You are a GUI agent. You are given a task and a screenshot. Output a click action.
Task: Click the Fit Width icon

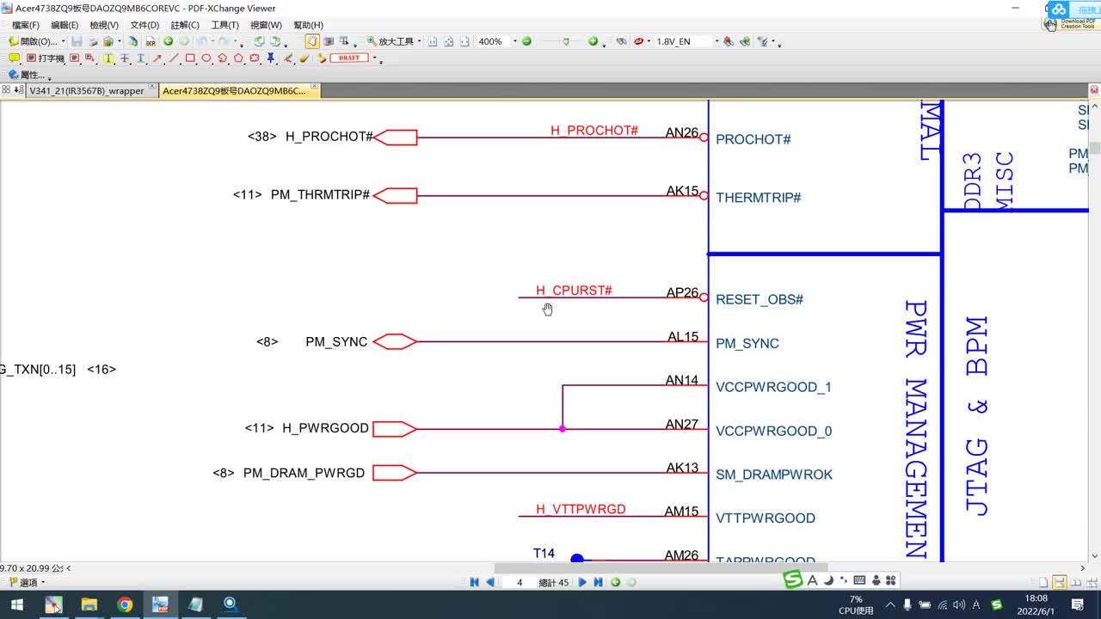pos(465,41)
